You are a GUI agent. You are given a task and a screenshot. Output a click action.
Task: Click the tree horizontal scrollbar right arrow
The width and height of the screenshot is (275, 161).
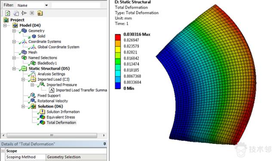point(104,135)
